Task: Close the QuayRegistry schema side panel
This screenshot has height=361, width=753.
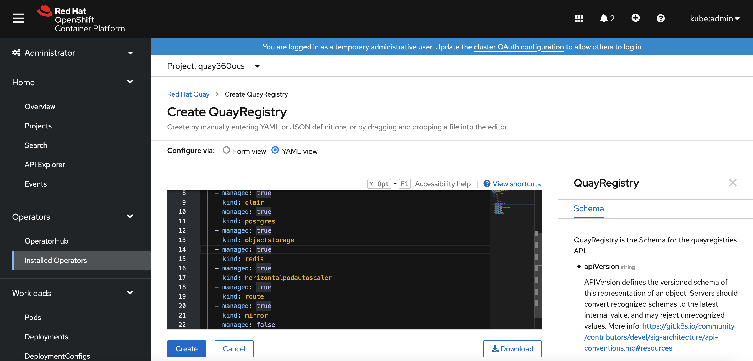Action: click(x=733, y=183)
